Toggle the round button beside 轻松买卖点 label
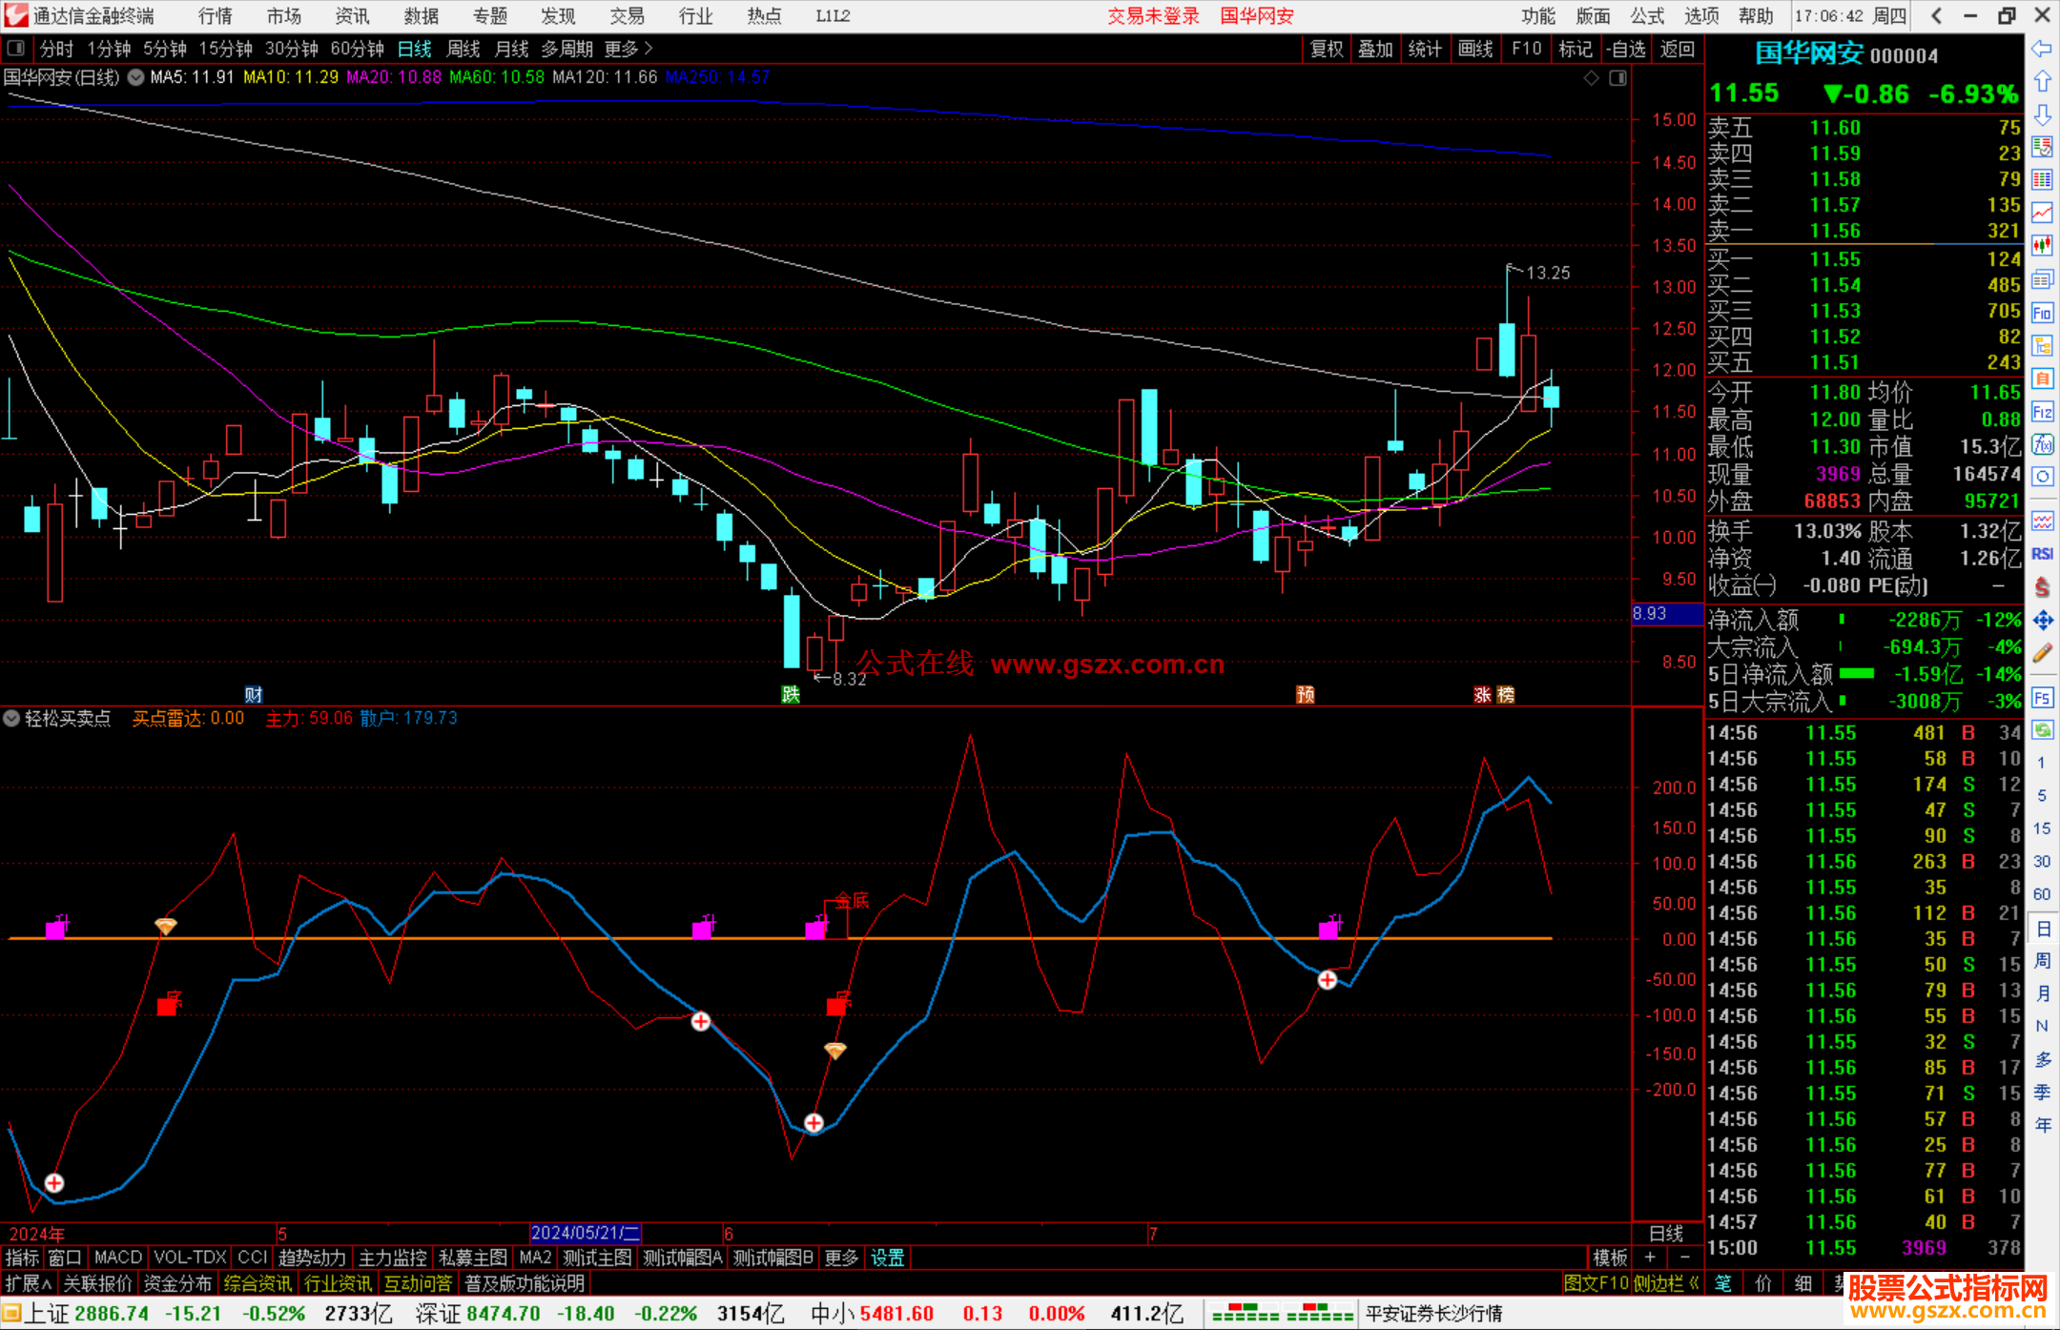 coord(11,718)
